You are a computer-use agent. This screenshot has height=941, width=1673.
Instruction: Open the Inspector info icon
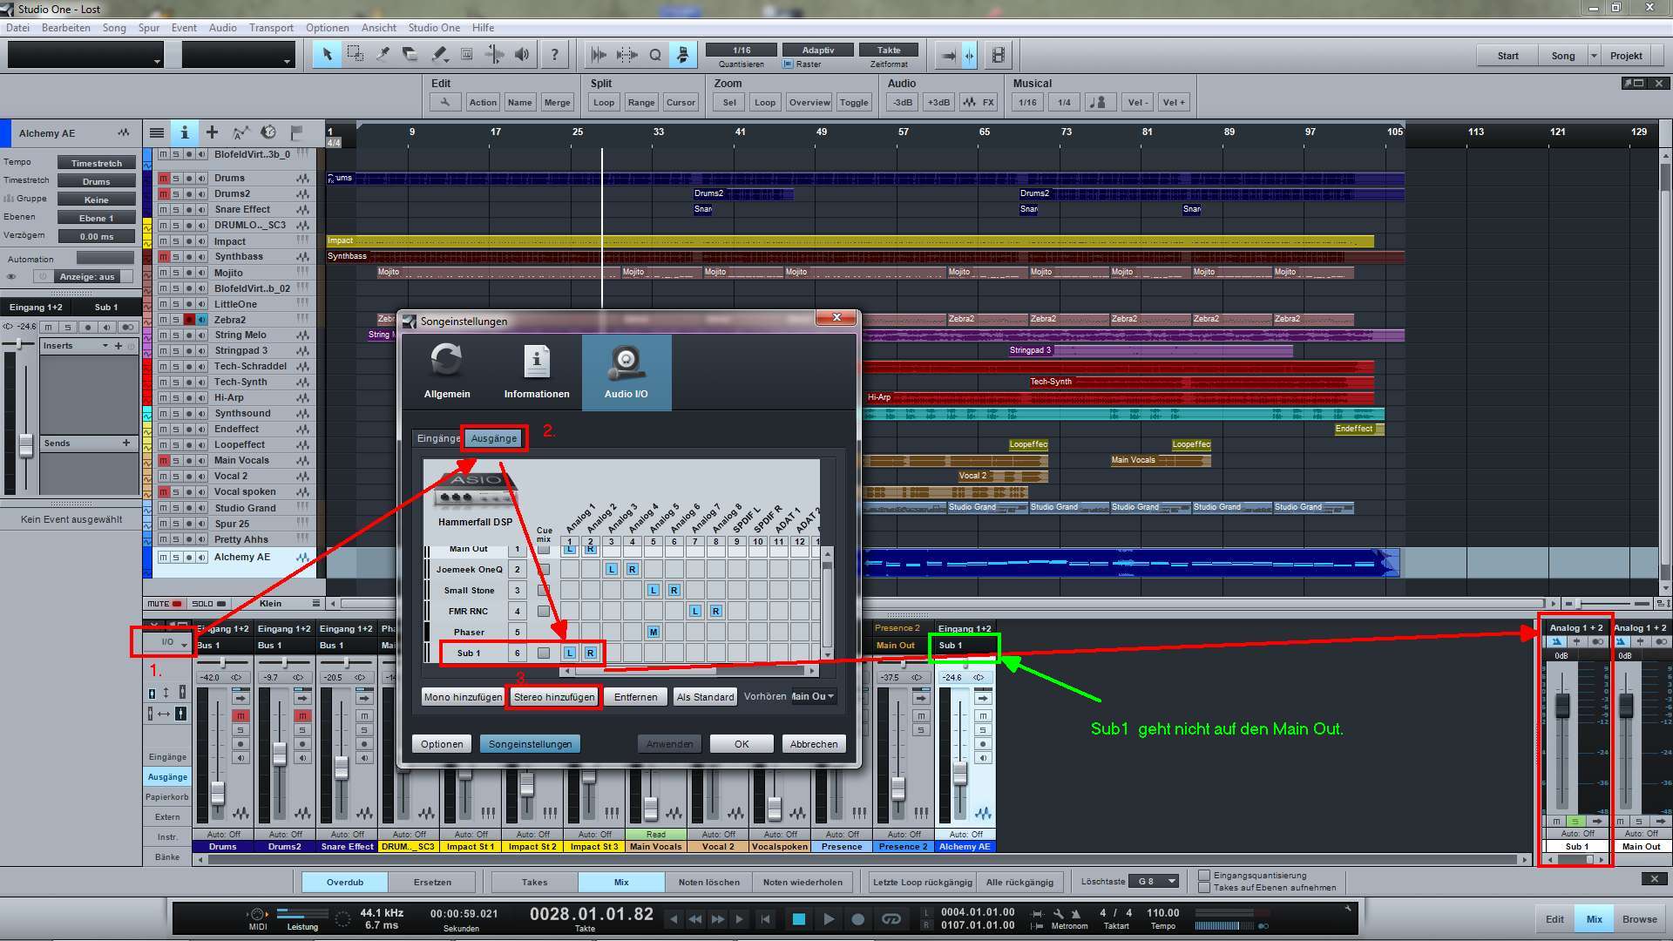point(184,132)
